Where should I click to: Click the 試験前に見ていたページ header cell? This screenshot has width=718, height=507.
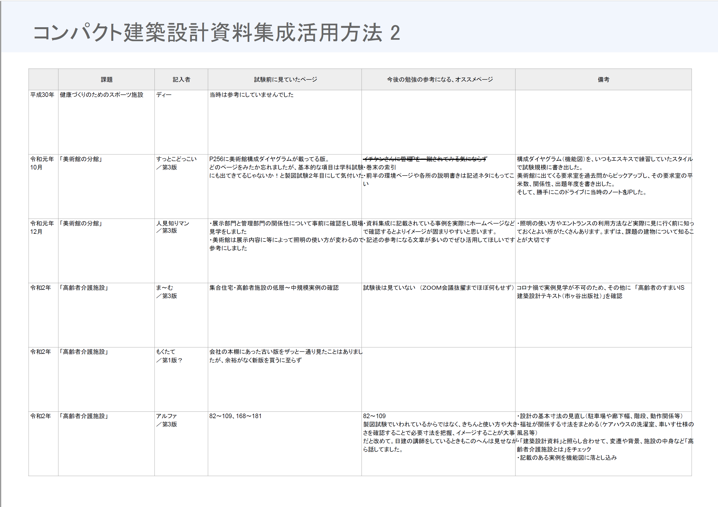coord(285,80)
